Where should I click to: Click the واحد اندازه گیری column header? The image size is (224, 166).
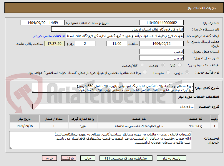(83, 119)
